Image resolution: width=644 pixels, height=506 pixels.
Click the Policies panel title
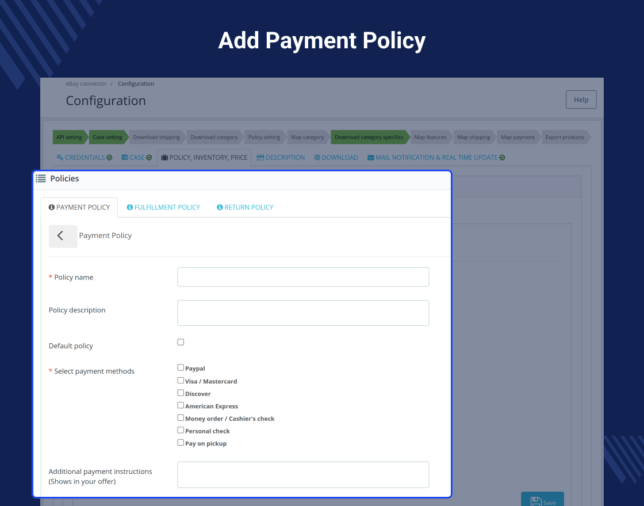coord(64,179)
